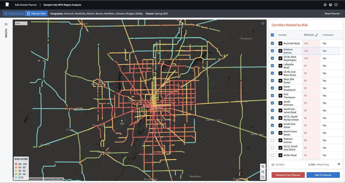Click North Green Street corridor icon
The height and width of the screenshot is (183, 345).
coord(281,133)
